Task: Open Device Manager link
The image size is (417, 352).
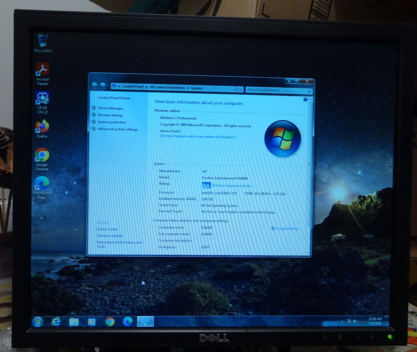Action: tap(110, 108)
